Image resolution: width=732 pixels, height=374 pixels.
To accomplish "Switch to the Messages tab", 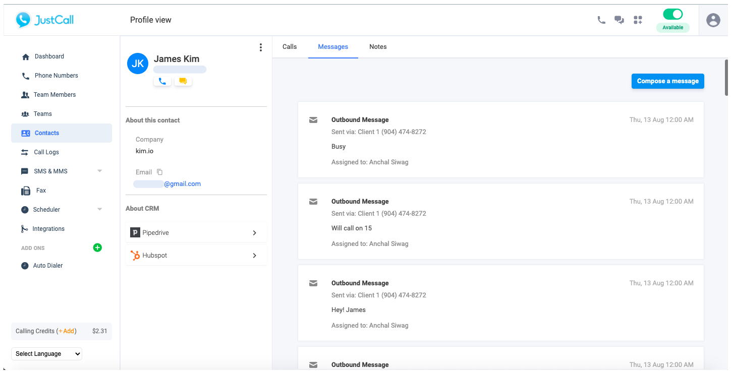I will coord(333,47).
